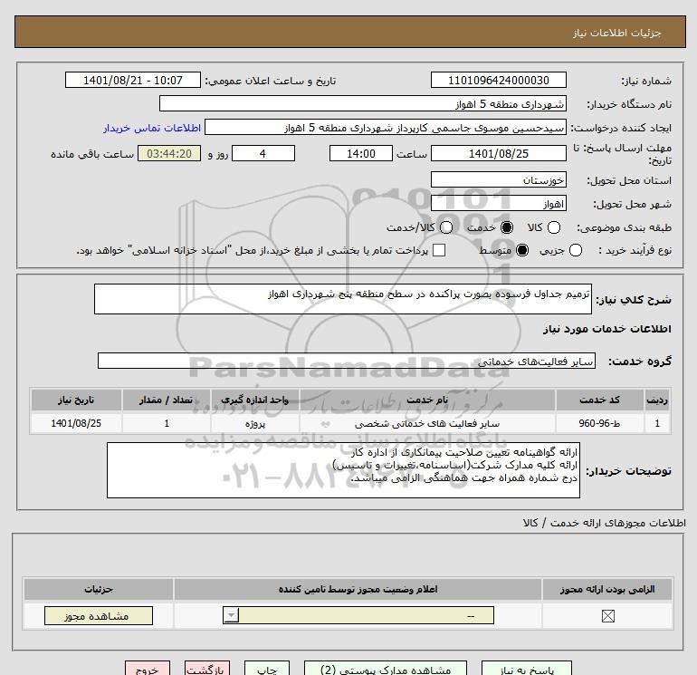Viewport: 697px width, 675px height.
Task: Click the row number 1 cell
Action: pyautogui.click(x=657, y=423)
